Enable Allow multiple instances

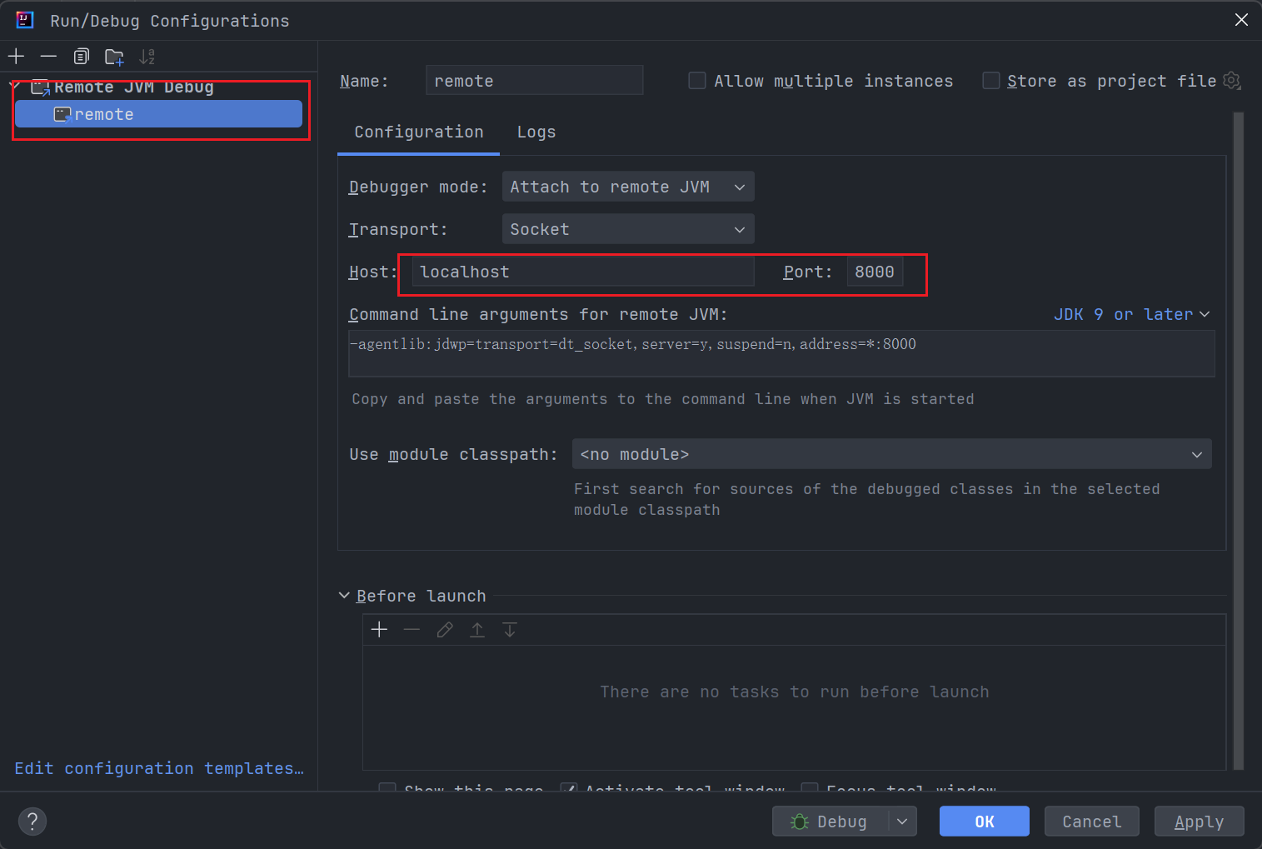pyautogui.click(x=696, y=80)
